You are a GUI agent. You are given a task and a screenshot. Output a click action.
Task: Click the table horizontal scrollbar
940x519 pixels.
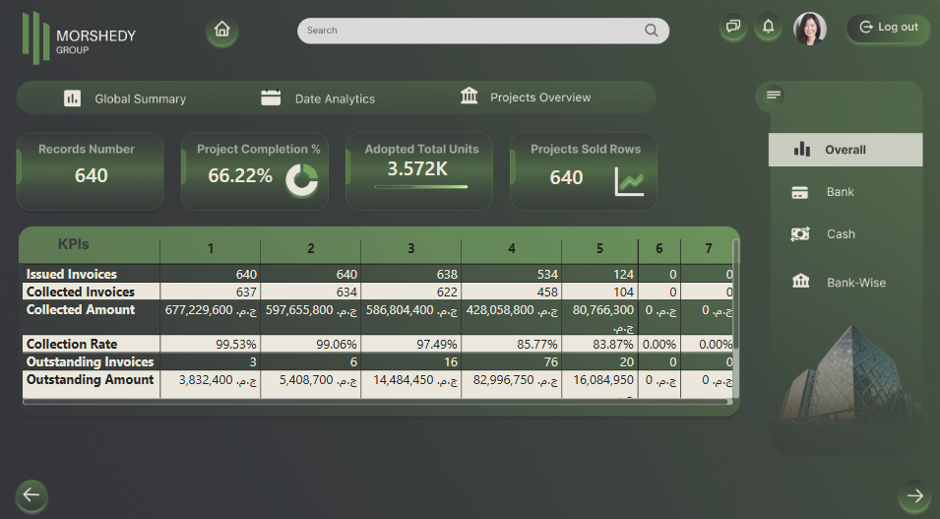376,402
